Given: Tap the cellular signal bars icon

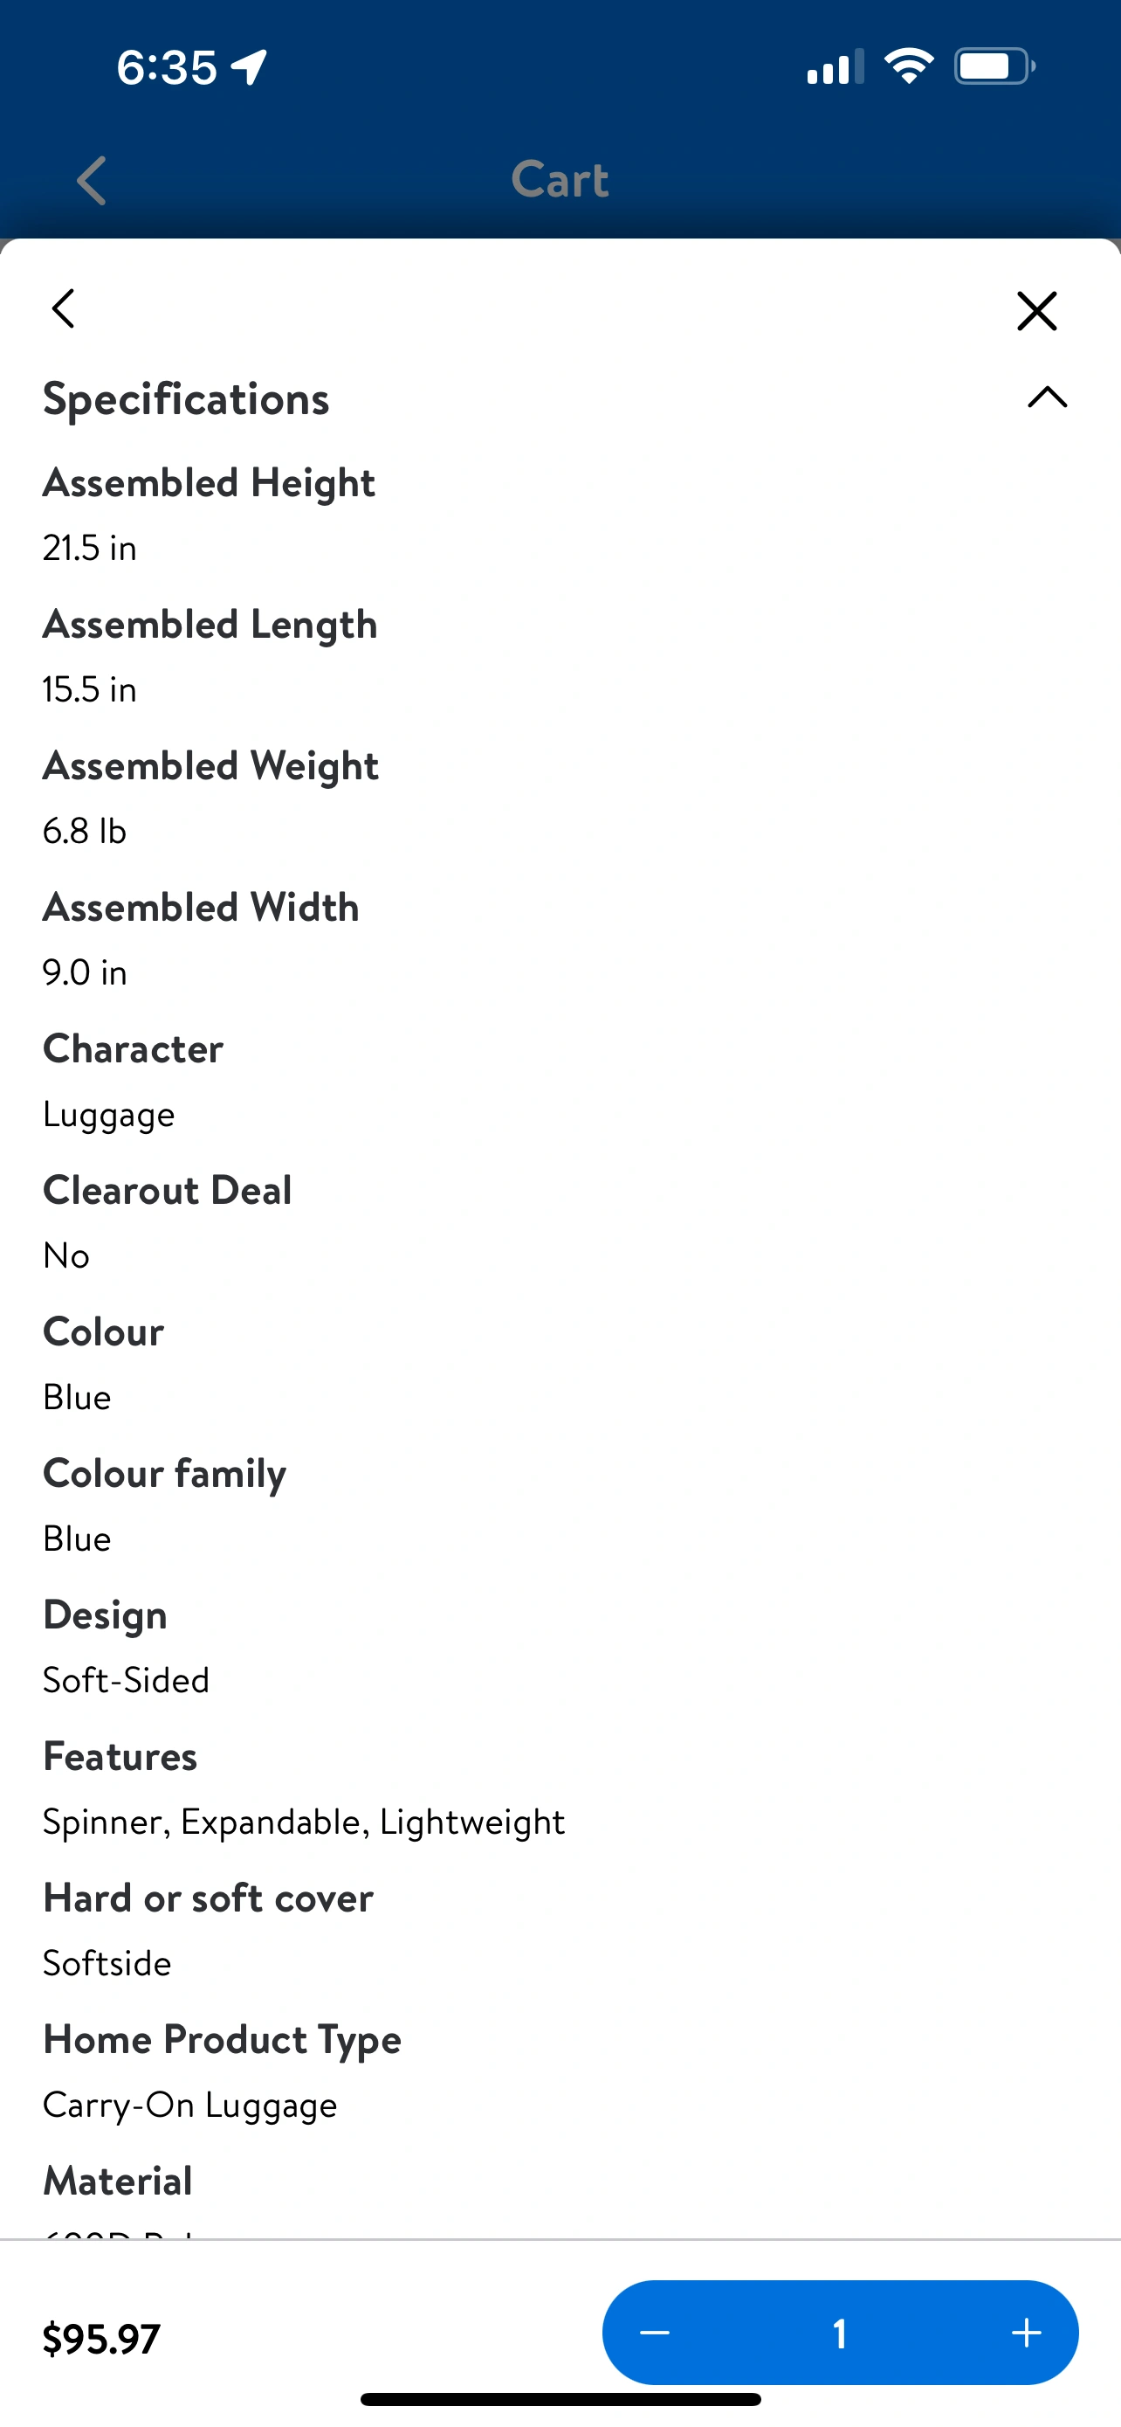Looking at the screenshot, I should pyautogui.click(x=835, y=67).
